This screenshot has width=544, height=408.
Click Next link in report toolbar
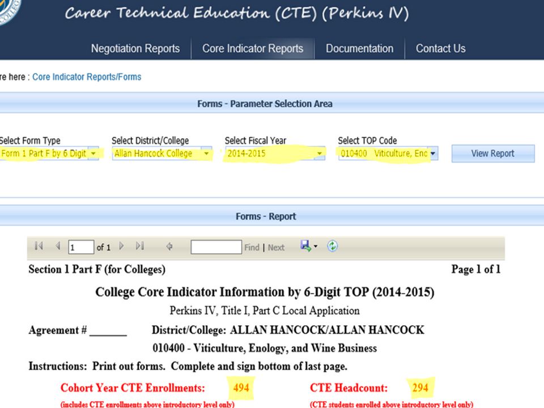coord(276,248)
